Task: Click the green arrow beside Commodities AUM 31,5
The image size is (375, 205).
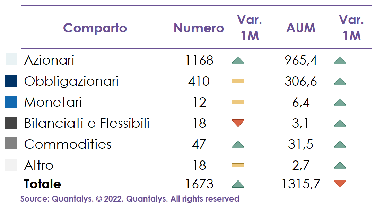Action: click(x=340, y=144)
